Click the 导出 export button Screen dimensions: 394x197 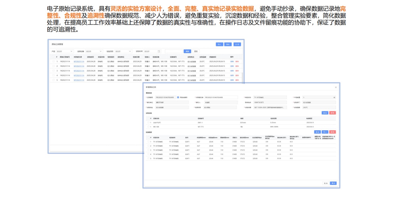coord(229,44)
